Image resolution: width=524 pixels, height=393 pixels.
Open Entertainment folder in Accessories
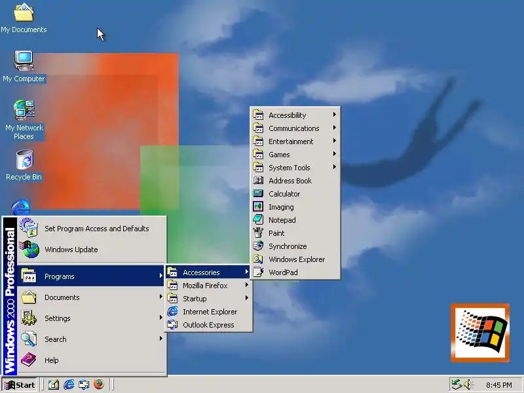pyautogui.click(x=295, y=141)
